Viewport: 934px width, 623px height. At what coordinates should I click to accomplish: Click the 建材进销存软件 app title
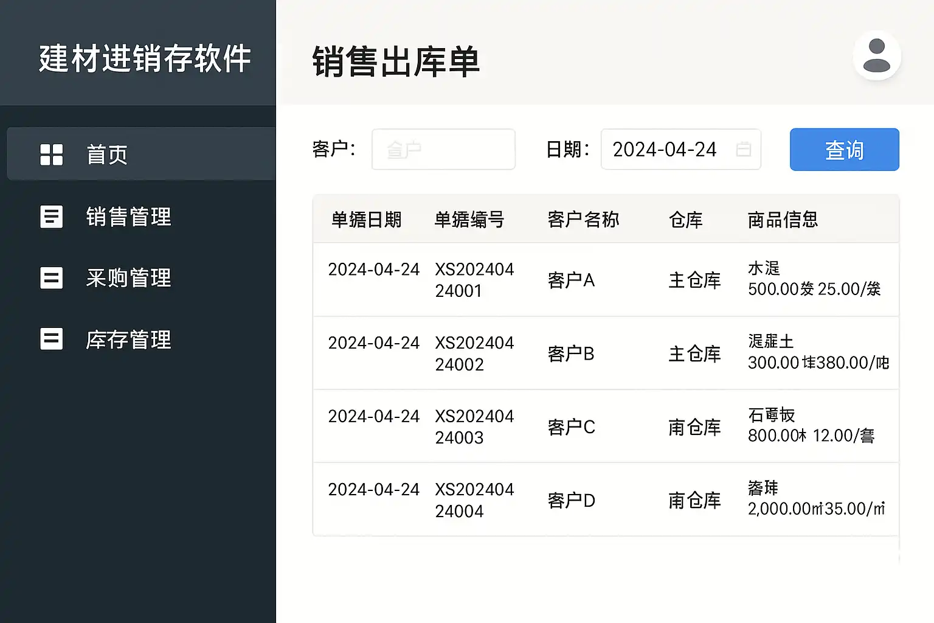pos(145,58)
